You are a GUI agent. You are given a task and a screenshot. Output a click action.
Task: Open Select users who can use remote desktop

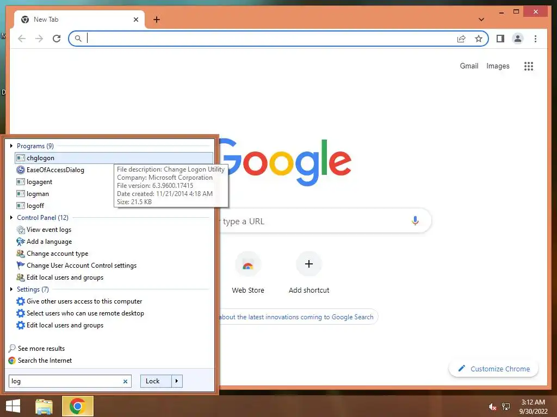(x=80, y=313)
